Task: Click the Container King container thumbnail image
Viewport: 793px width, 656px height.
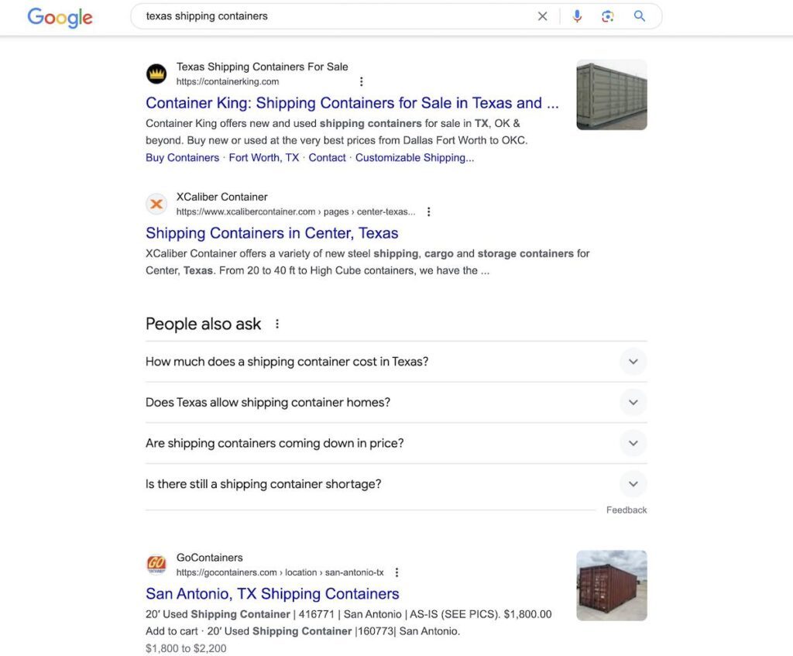Action: coord(612,94)
